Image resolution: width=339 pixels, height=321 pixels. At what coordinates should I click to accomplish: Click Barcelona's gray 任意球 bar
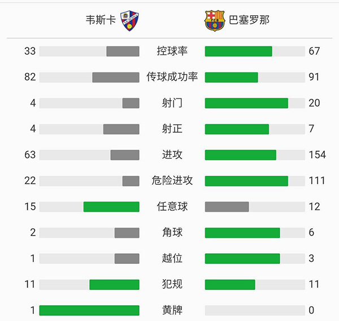click(x=227, y=207)
